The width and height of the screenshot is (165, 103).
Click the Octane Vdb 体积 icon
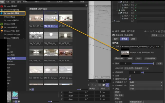pyautogui.click(x=1, y=31)
